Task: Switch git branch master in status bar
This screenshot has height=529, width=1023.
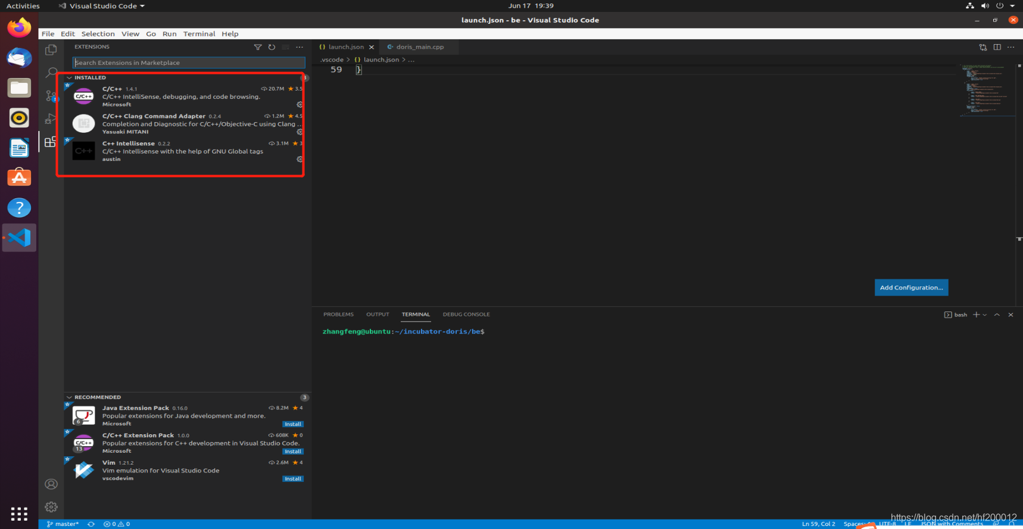Action: pos(63,524)
